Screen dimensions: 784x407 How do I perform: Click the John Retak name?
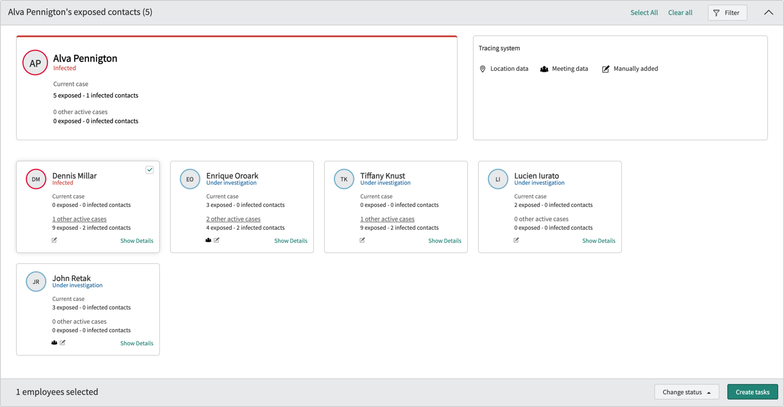click(72, 278)
